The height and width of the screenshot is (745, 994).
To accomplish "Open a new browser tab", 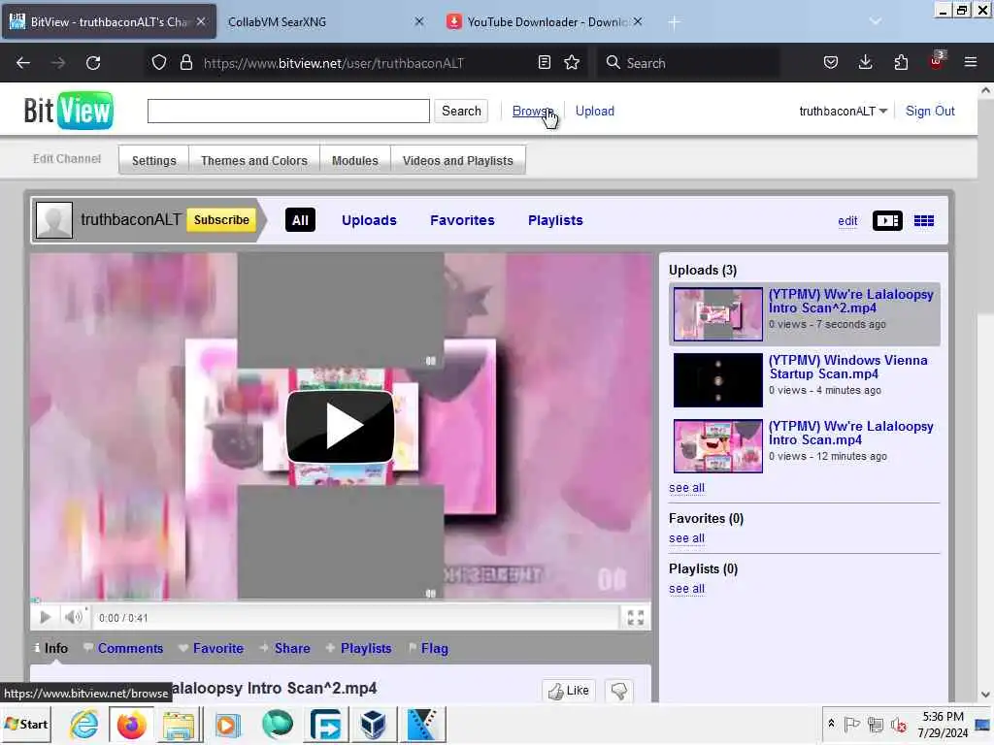I will pyautogui.click(x=674, y=23).
